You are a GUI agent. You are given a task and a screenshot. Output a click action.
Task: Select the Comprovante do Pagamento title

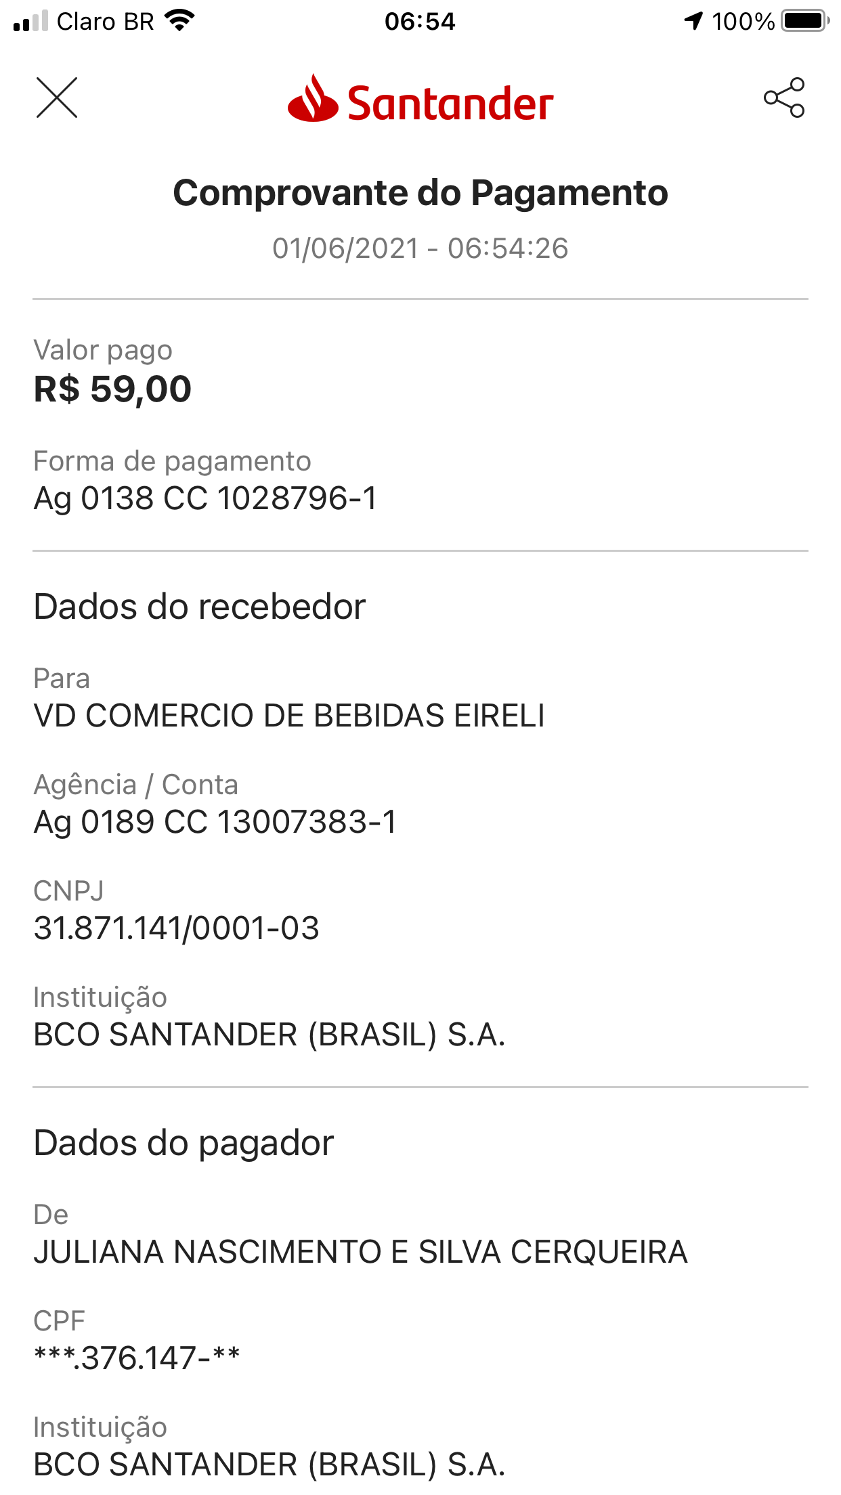[x=420, y=193]
